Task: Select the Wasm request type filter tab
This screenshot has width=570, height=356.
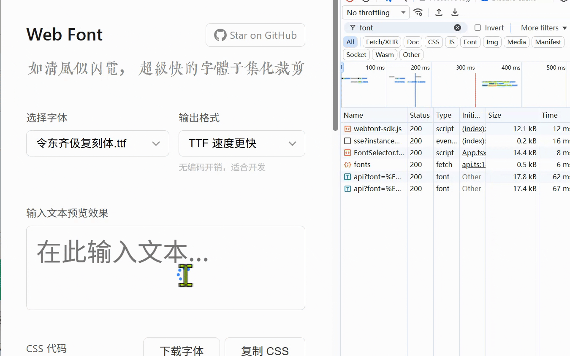Action: (x=384, y=54)
